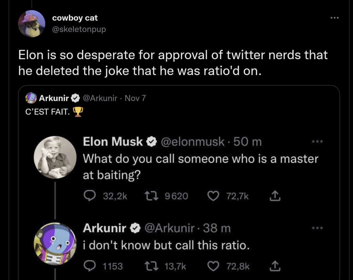Open more options on Elon Musk's tweet
353x280 pixels.
[318, 142]
